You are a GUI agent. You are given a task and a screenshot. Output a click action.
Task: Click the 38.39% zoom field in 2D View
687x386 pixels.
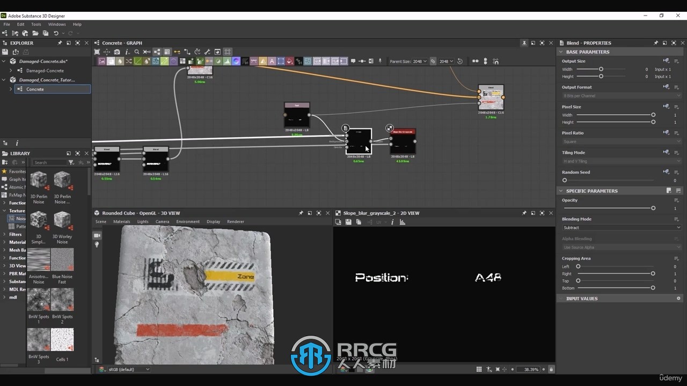(528, 369)
